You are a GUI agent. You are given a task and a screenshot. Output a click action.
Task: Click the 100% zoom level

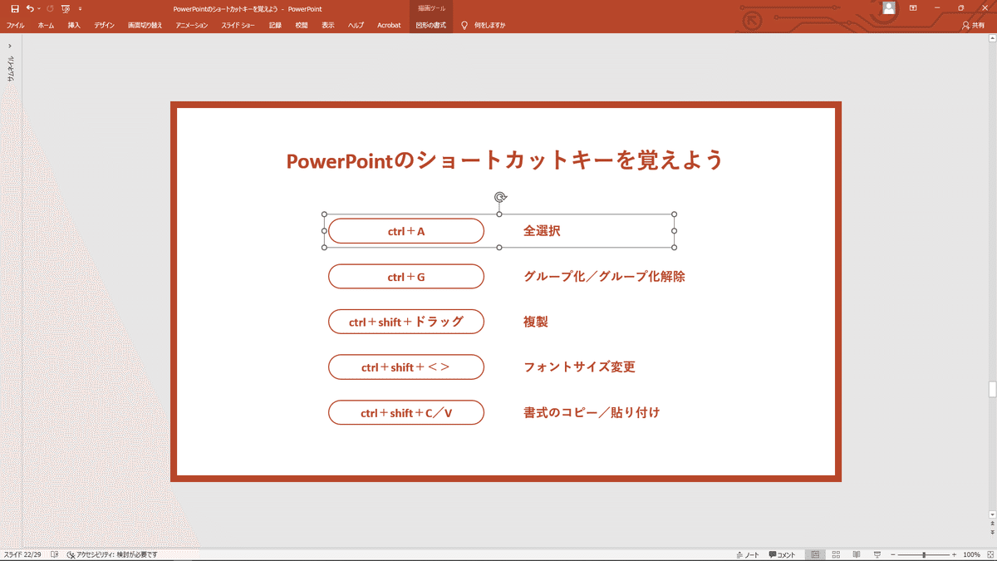click(x=971, y=554)
